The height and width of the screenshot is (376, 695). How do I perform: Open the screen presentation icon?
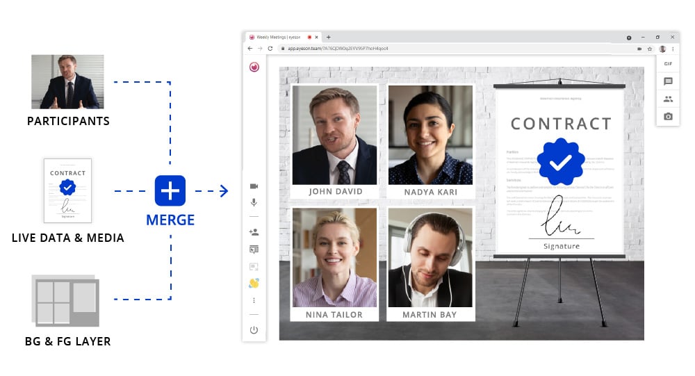(x=254, y=250)
